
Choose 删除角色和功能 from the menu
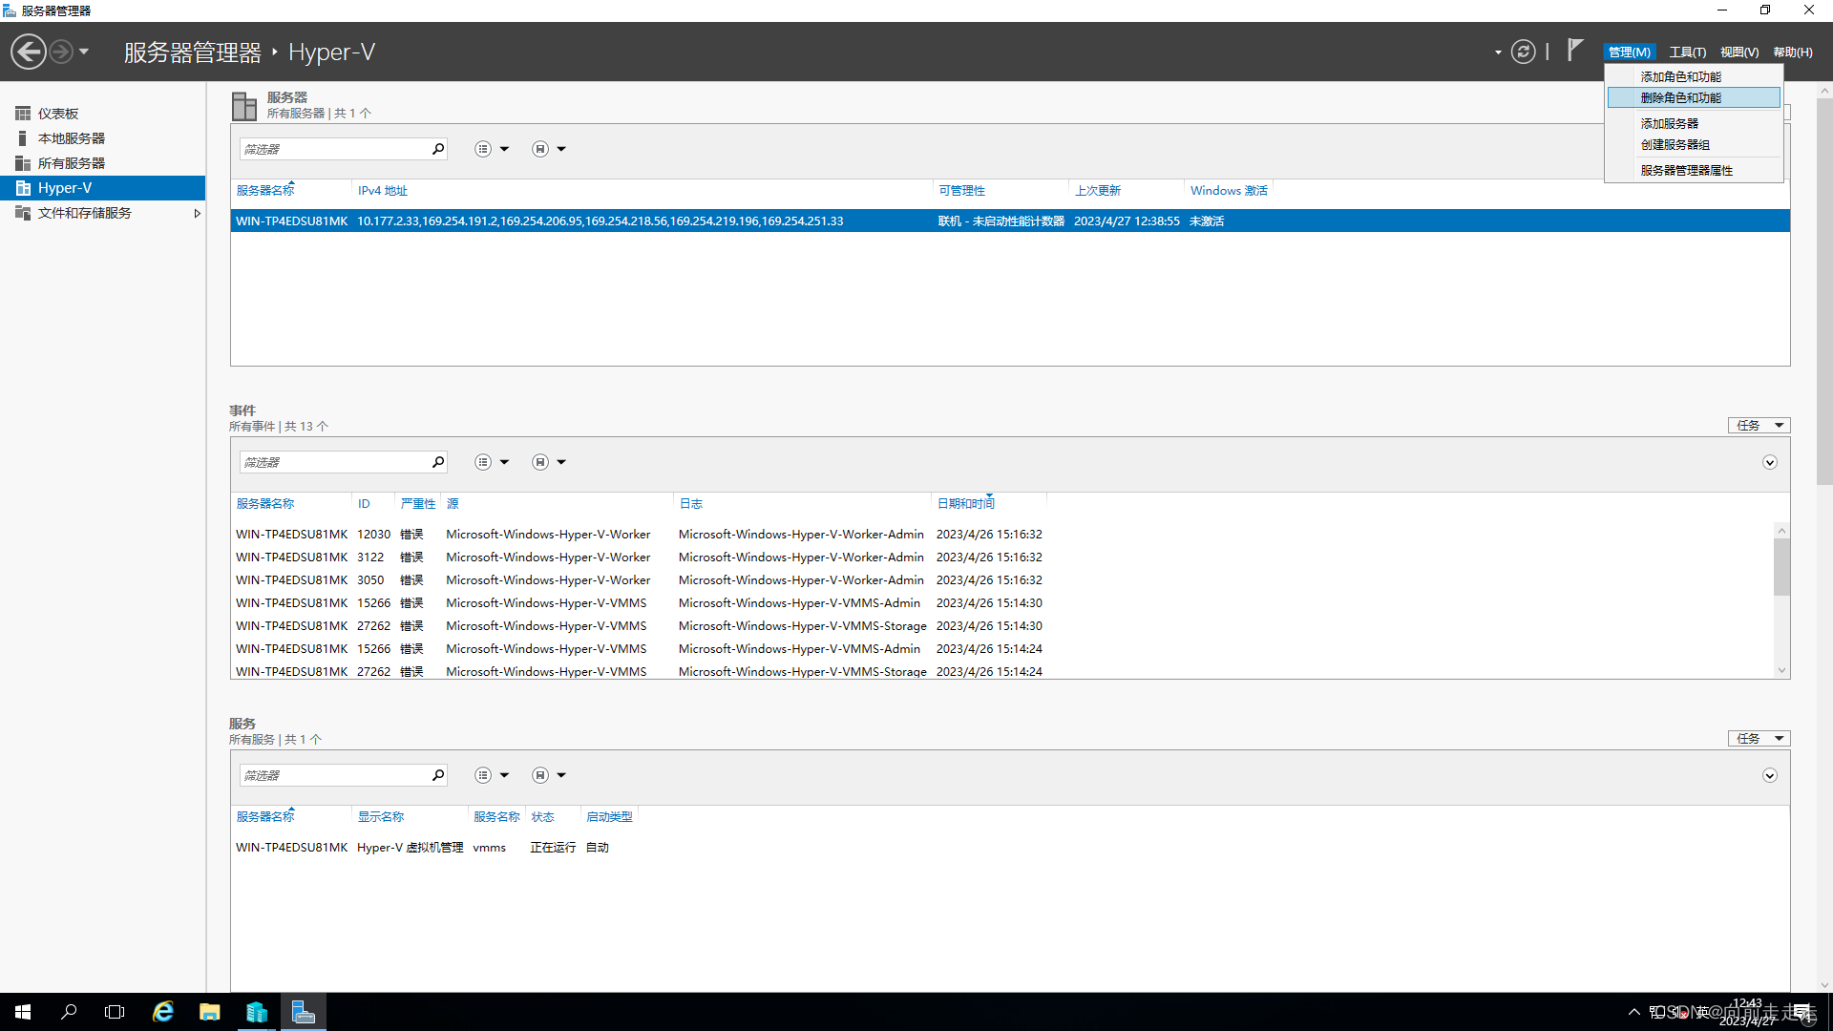(x=1681, y=97)
